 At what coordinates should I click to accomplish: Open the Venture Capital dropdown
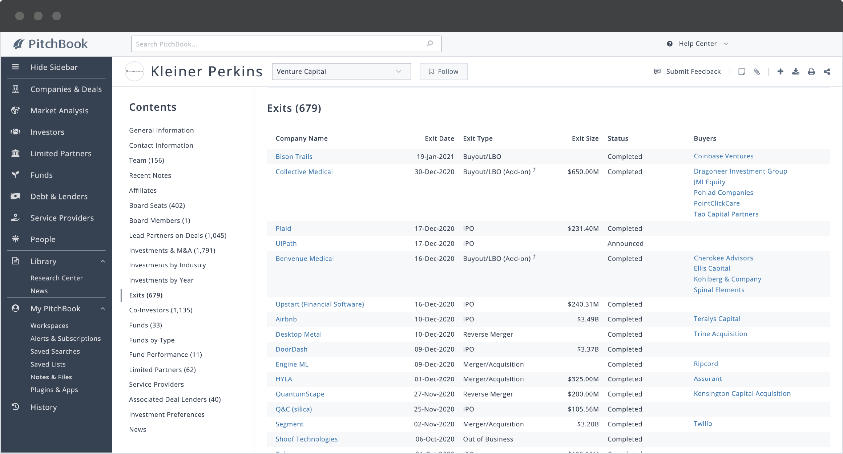coord(340,70)
